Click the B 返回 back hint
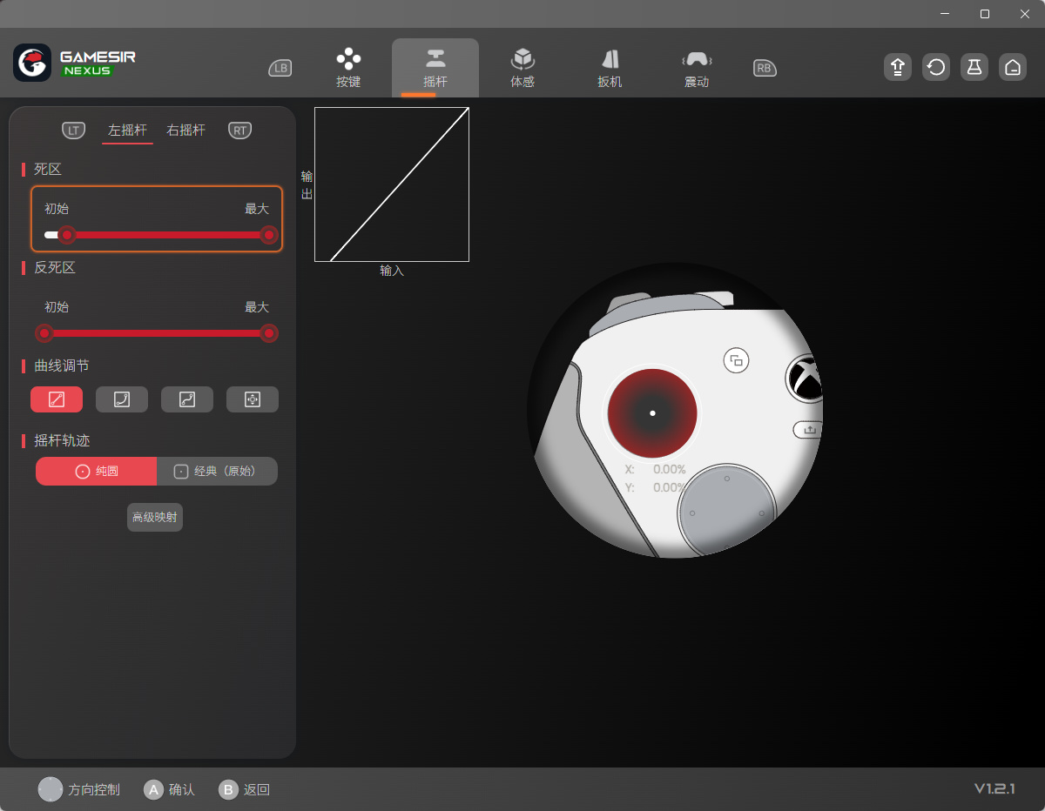This screenshot has width=1045, height=811. pyautogui.click(x=245, y=789)
